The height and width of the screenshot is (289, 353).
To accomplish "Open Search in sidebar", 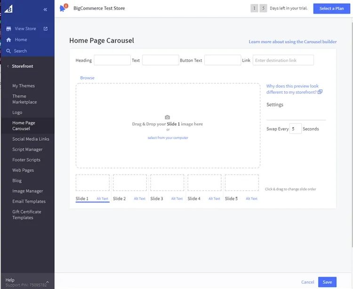I will click(x=20, y=51).
